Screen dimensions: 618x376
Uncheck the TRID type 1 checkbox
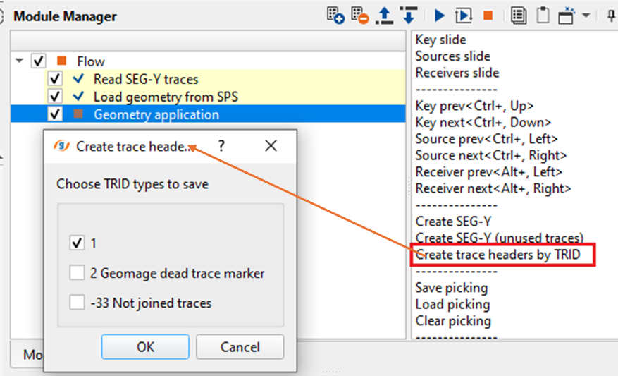tap(77, 243)
